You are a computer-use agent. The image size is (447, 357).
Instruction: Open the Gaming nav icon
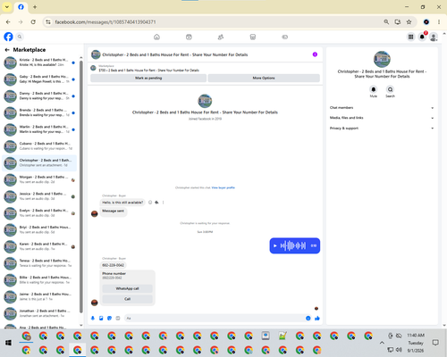coord(285,37)
